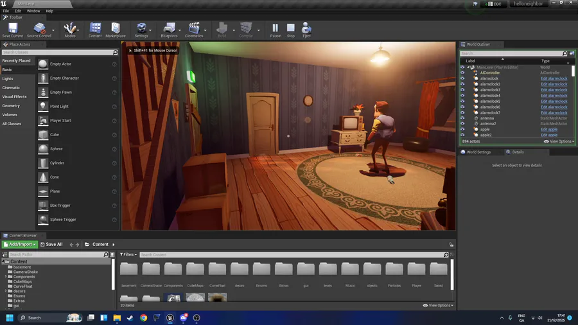Open Blueprints toolbar icon
The image size is (578, 325).
[x=169, y=30]
